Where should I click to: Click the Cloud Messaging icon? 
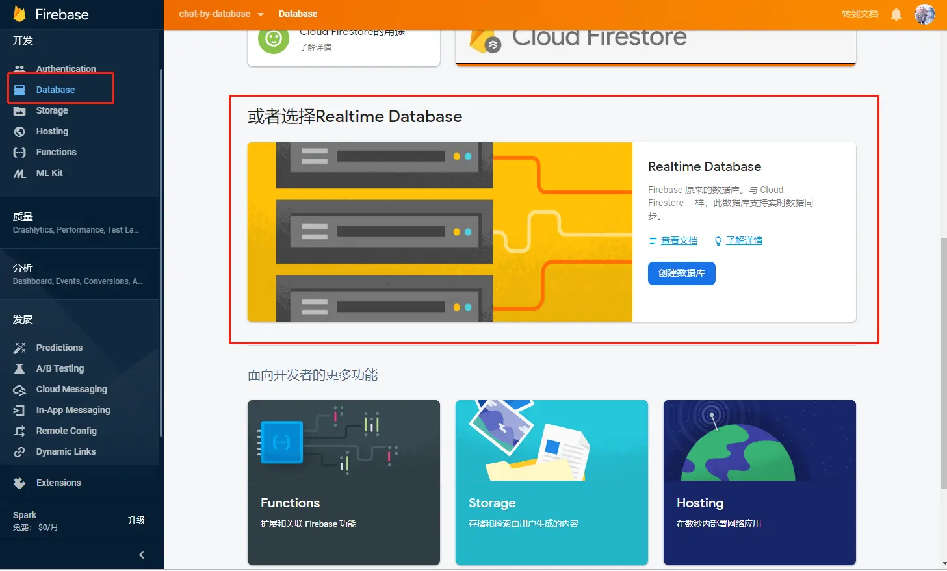(19, 389)
